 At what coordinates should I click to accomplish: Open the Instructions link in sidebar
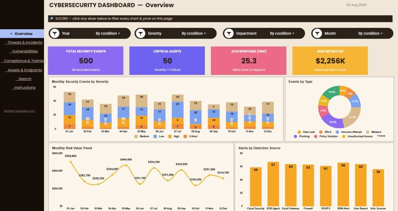[25, 88]
